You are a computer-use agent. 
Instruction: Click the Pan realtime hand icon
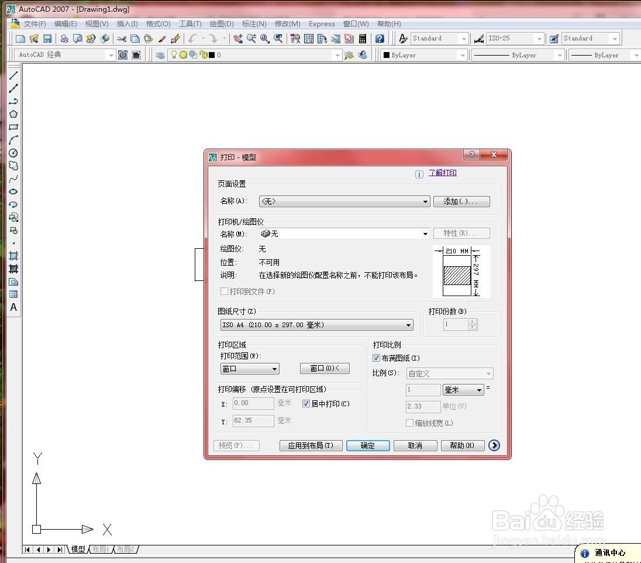click(238, 39)
